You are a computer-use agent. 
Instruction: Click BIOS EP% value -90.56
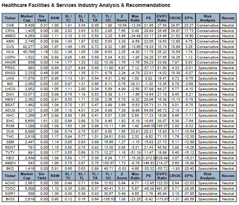click(189, 199)
